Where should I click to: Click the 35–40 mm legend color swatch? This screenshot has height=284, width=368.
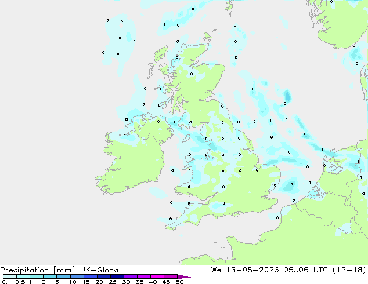143,276
